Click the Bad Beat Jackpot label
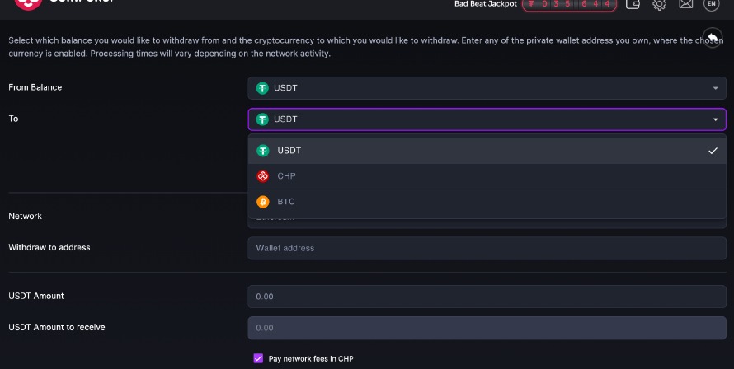The width and height of the screenshot is (734, 369). (x=485, y=4)
